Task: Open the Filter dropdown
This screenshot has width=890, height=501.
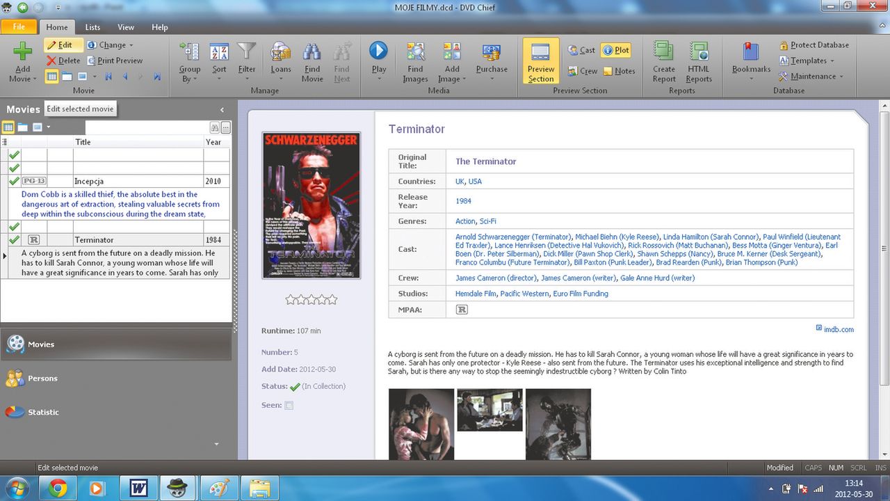Action: (x=247, y=62)
